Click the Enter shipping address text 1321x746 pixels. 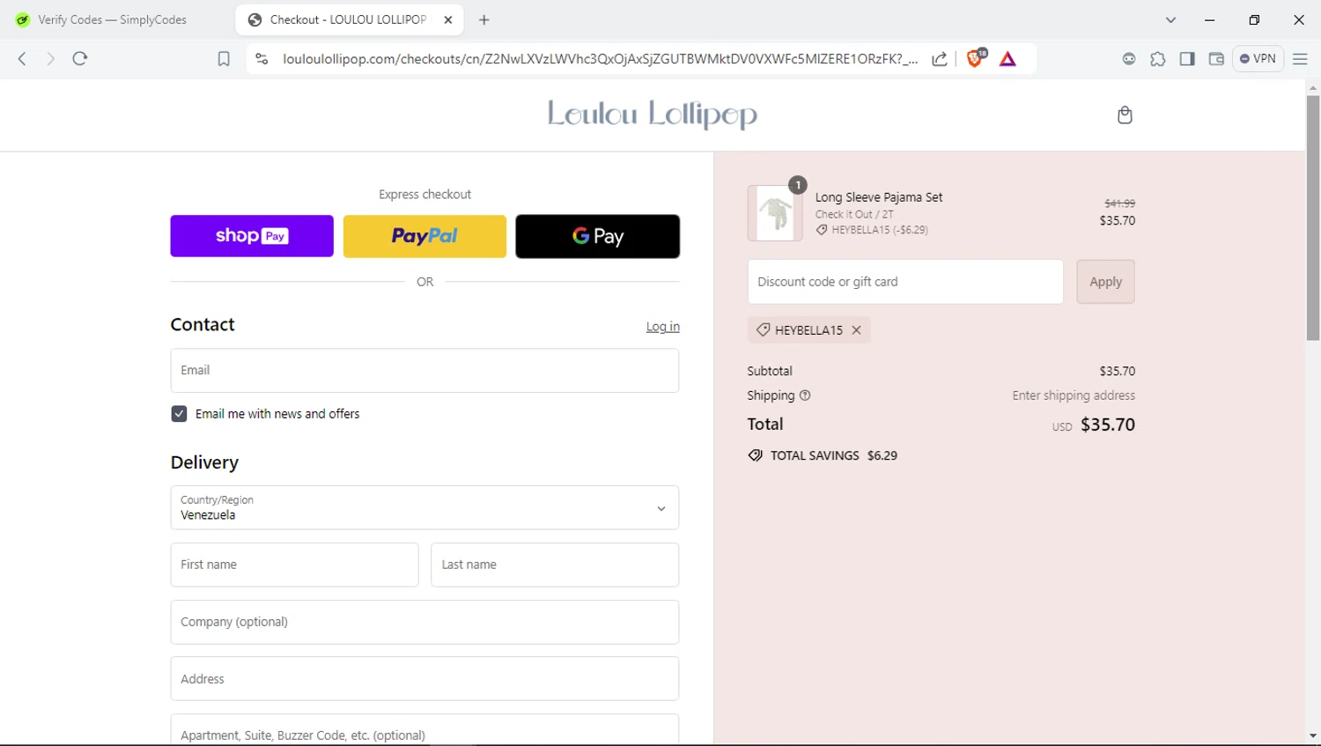1074,395
